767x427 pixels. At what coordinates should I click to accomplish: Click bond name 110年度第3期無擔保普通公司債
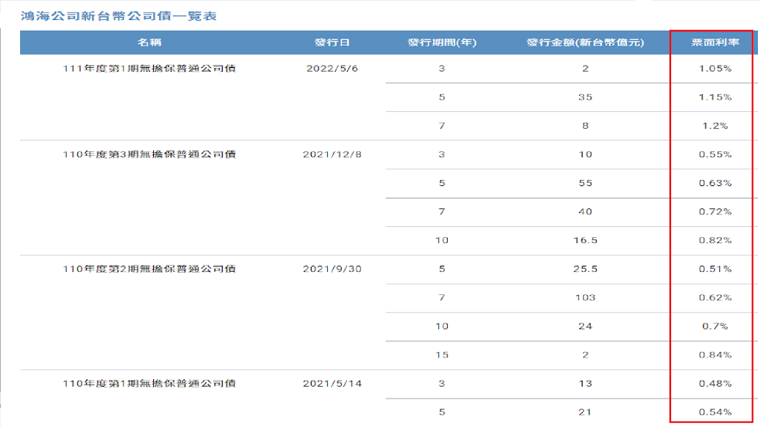pos(150,154)
